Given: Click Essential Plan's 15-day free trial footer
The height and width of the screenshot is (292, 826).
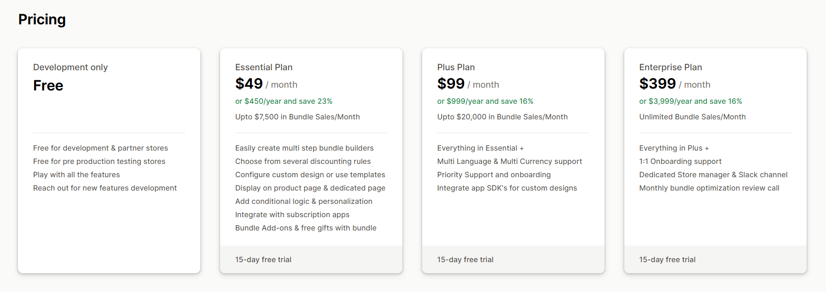Looking at the screenshot, I should tap(311, 259).
